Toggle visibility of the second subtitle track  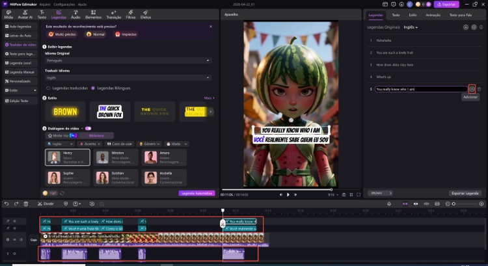(x=14, y=228)
